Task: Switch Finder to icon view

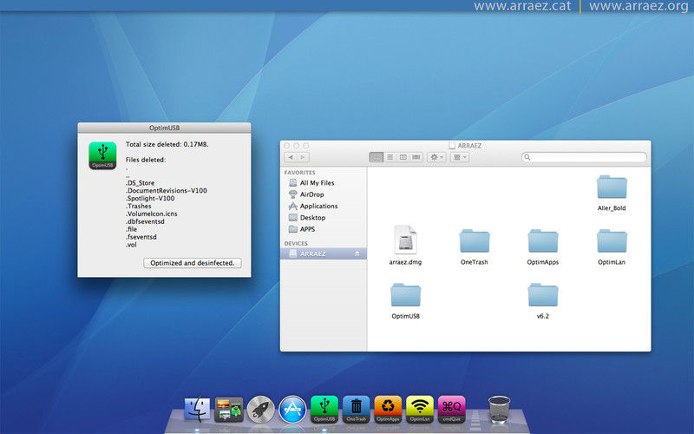Action: point(376,157)
